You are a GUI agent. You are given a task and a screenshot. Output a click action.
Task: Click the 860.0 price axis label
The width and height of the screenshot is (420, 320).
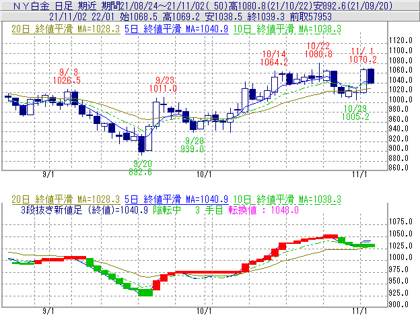[398, 168]
